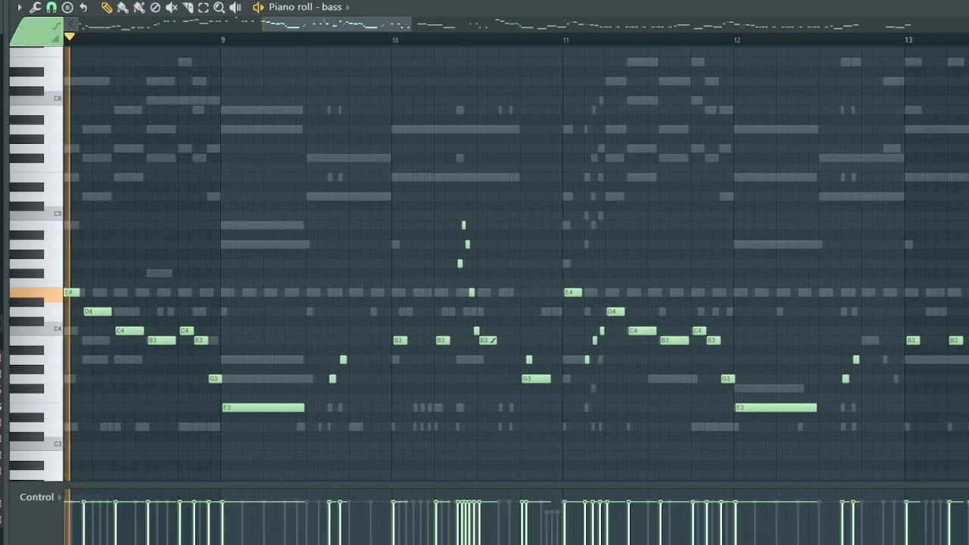Select the G3 note just before bar 11

(536, 378)
